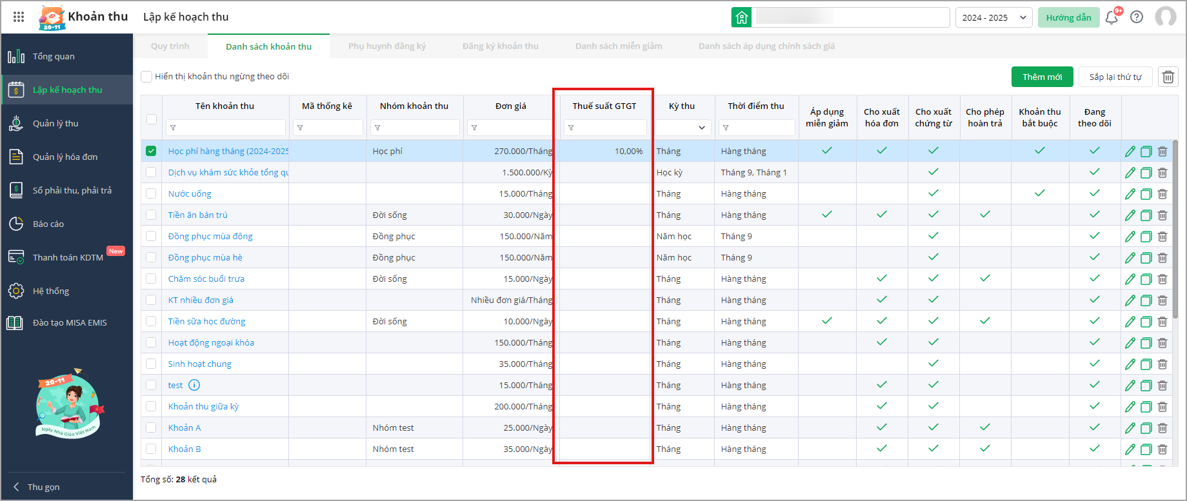Open filter operator for Thuế suất GTGT
The width and height of the screenshot is (1187, 501).
(x=571, y=128)
